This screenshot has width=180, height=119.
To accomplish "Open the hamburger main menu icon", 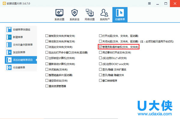I will (149, 3).
